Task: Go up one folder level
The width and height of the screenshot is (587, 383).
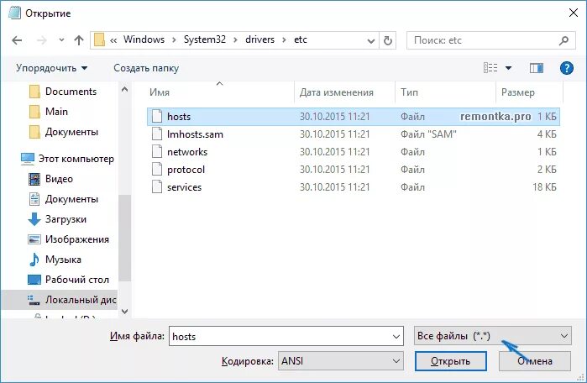Action: [x=79, y=40]
